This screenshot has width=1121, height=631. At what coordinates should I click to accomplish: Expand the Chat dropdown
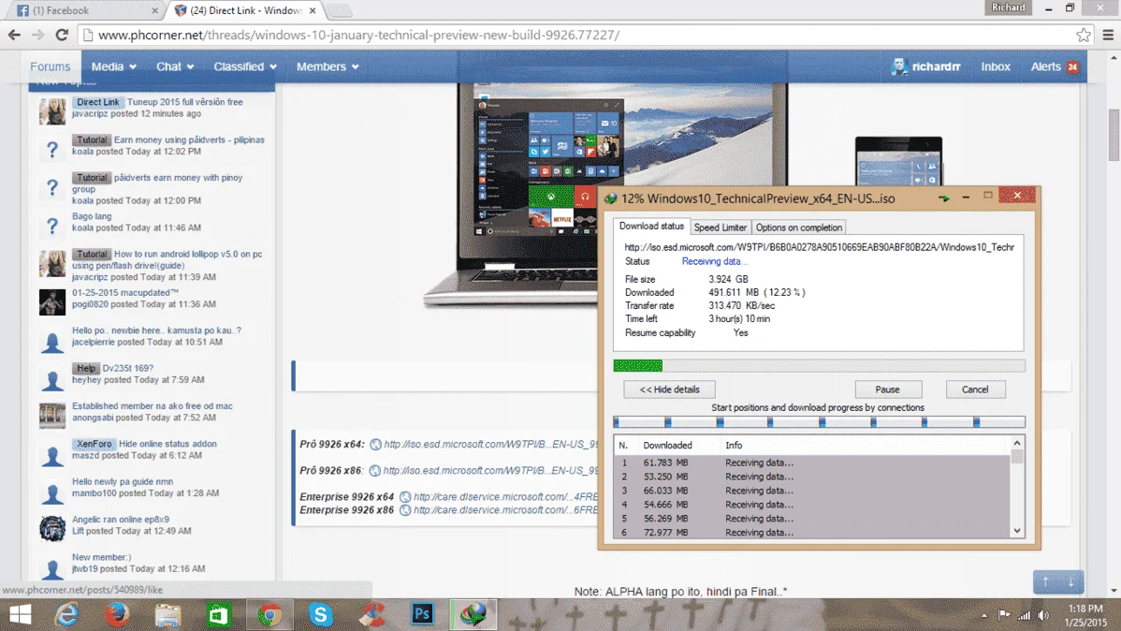click(x=174, y=66)
